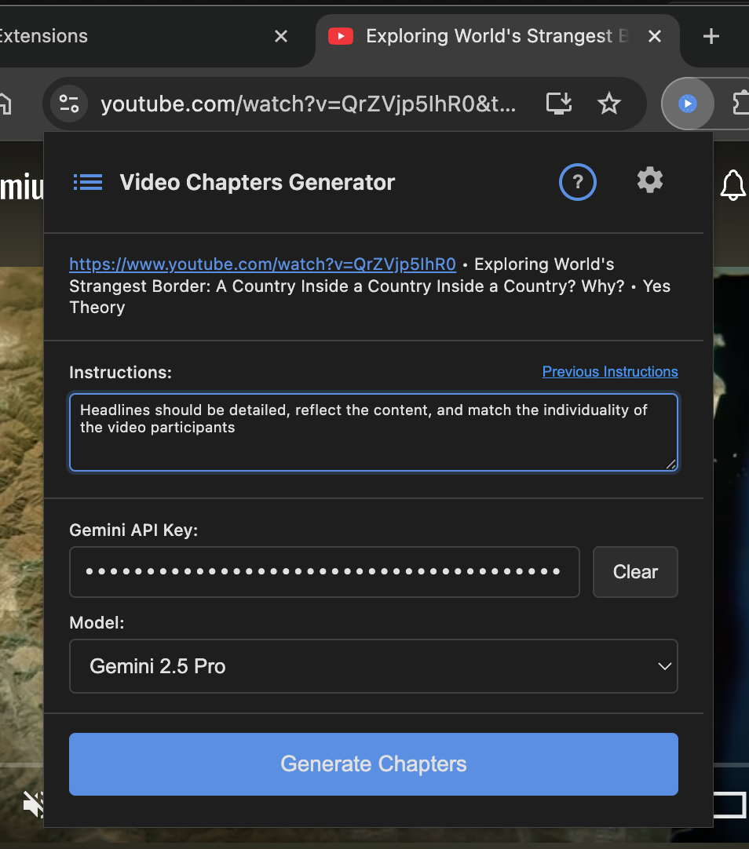This screenshot has width=749, height=849.
Task: Clear the Gemini API key
Action: [x=635, y=572]
